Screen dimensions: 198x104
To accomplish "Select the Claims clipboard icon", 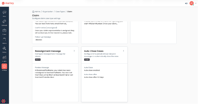I will pyautogui.click(x=4, y=40).
